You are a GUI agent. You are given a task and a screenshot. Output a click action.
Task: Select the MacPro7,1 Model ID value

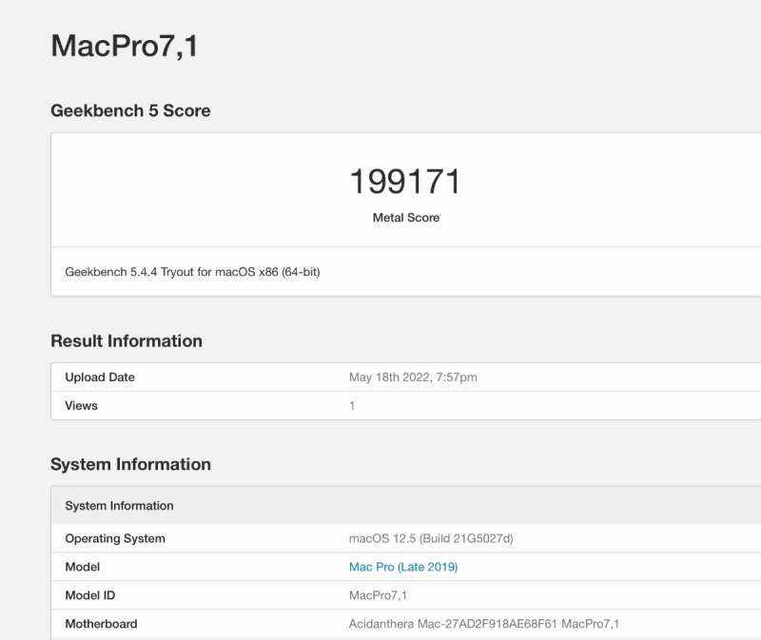(378, 595)
